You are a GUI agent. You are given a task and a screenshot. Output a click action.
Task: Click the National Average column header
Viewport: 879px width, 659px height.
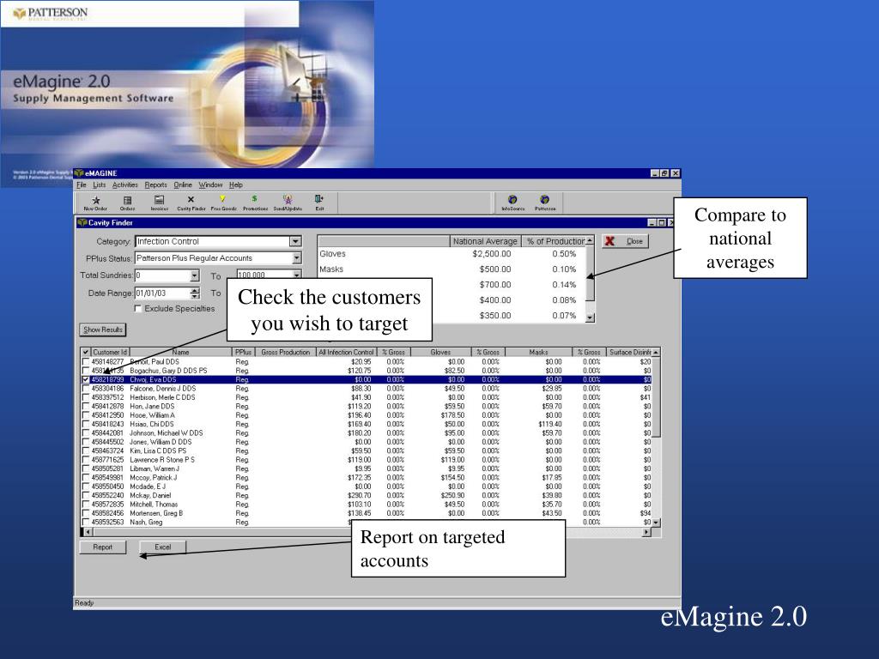click(x=485, y=241)
